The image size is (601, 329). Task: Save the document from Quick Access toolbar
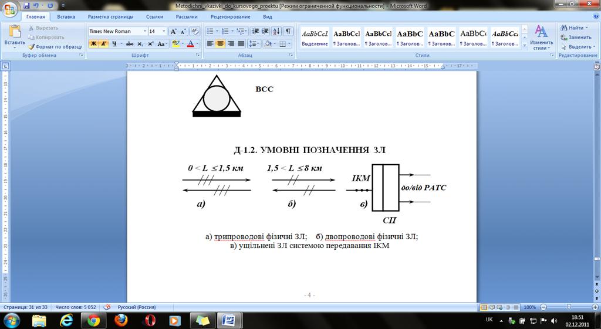click(27, 5)
